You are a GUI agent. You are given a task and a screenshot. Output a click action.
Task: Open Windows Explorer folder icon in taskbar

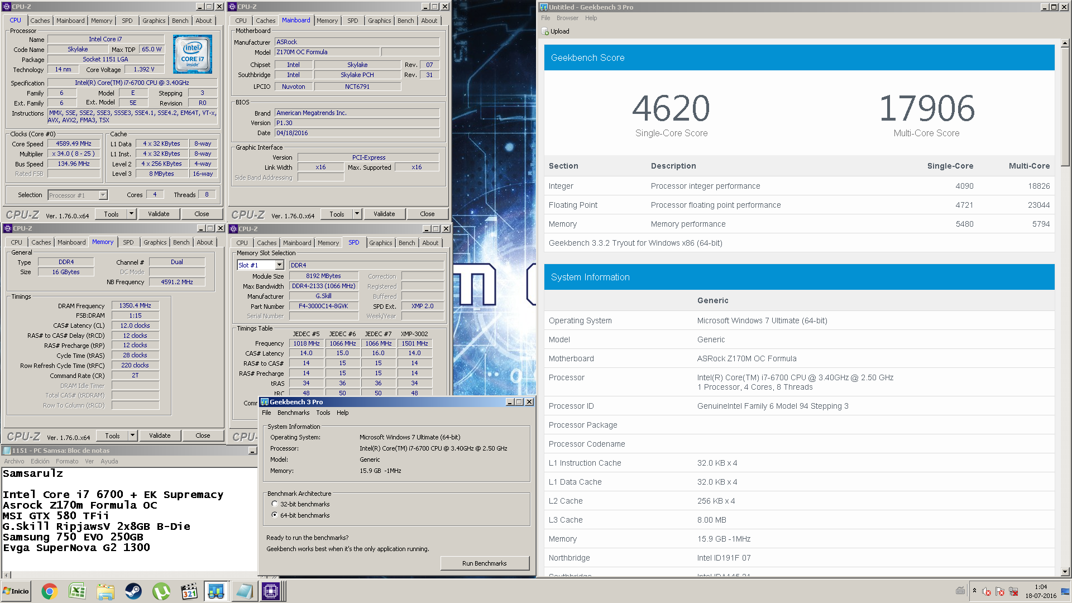[105, 591]
